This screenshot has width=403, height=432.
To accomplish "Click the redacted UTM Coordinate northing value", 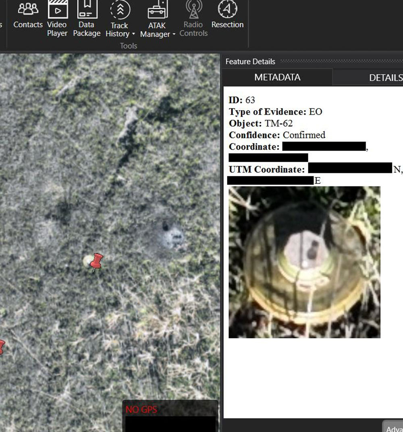I will coord(349,169).
